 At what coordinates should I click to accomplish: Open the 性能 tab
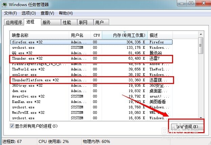click(69, 22)
